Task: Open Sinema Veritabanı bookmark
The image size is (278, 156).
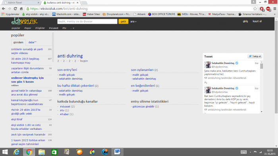Action: pyautogui.click(x=252, y=14)
